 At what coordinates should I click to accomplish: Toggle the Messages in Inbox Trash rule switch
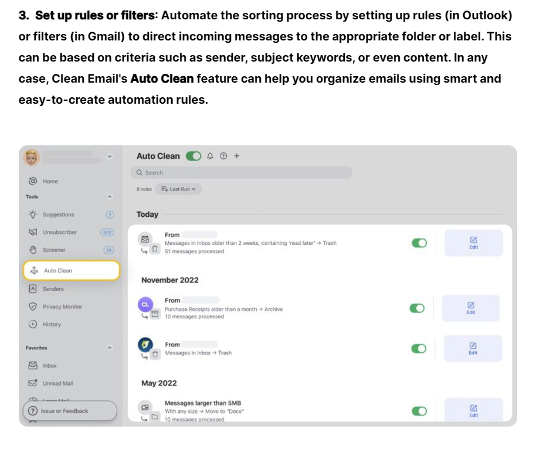click(x=419, y=349)
